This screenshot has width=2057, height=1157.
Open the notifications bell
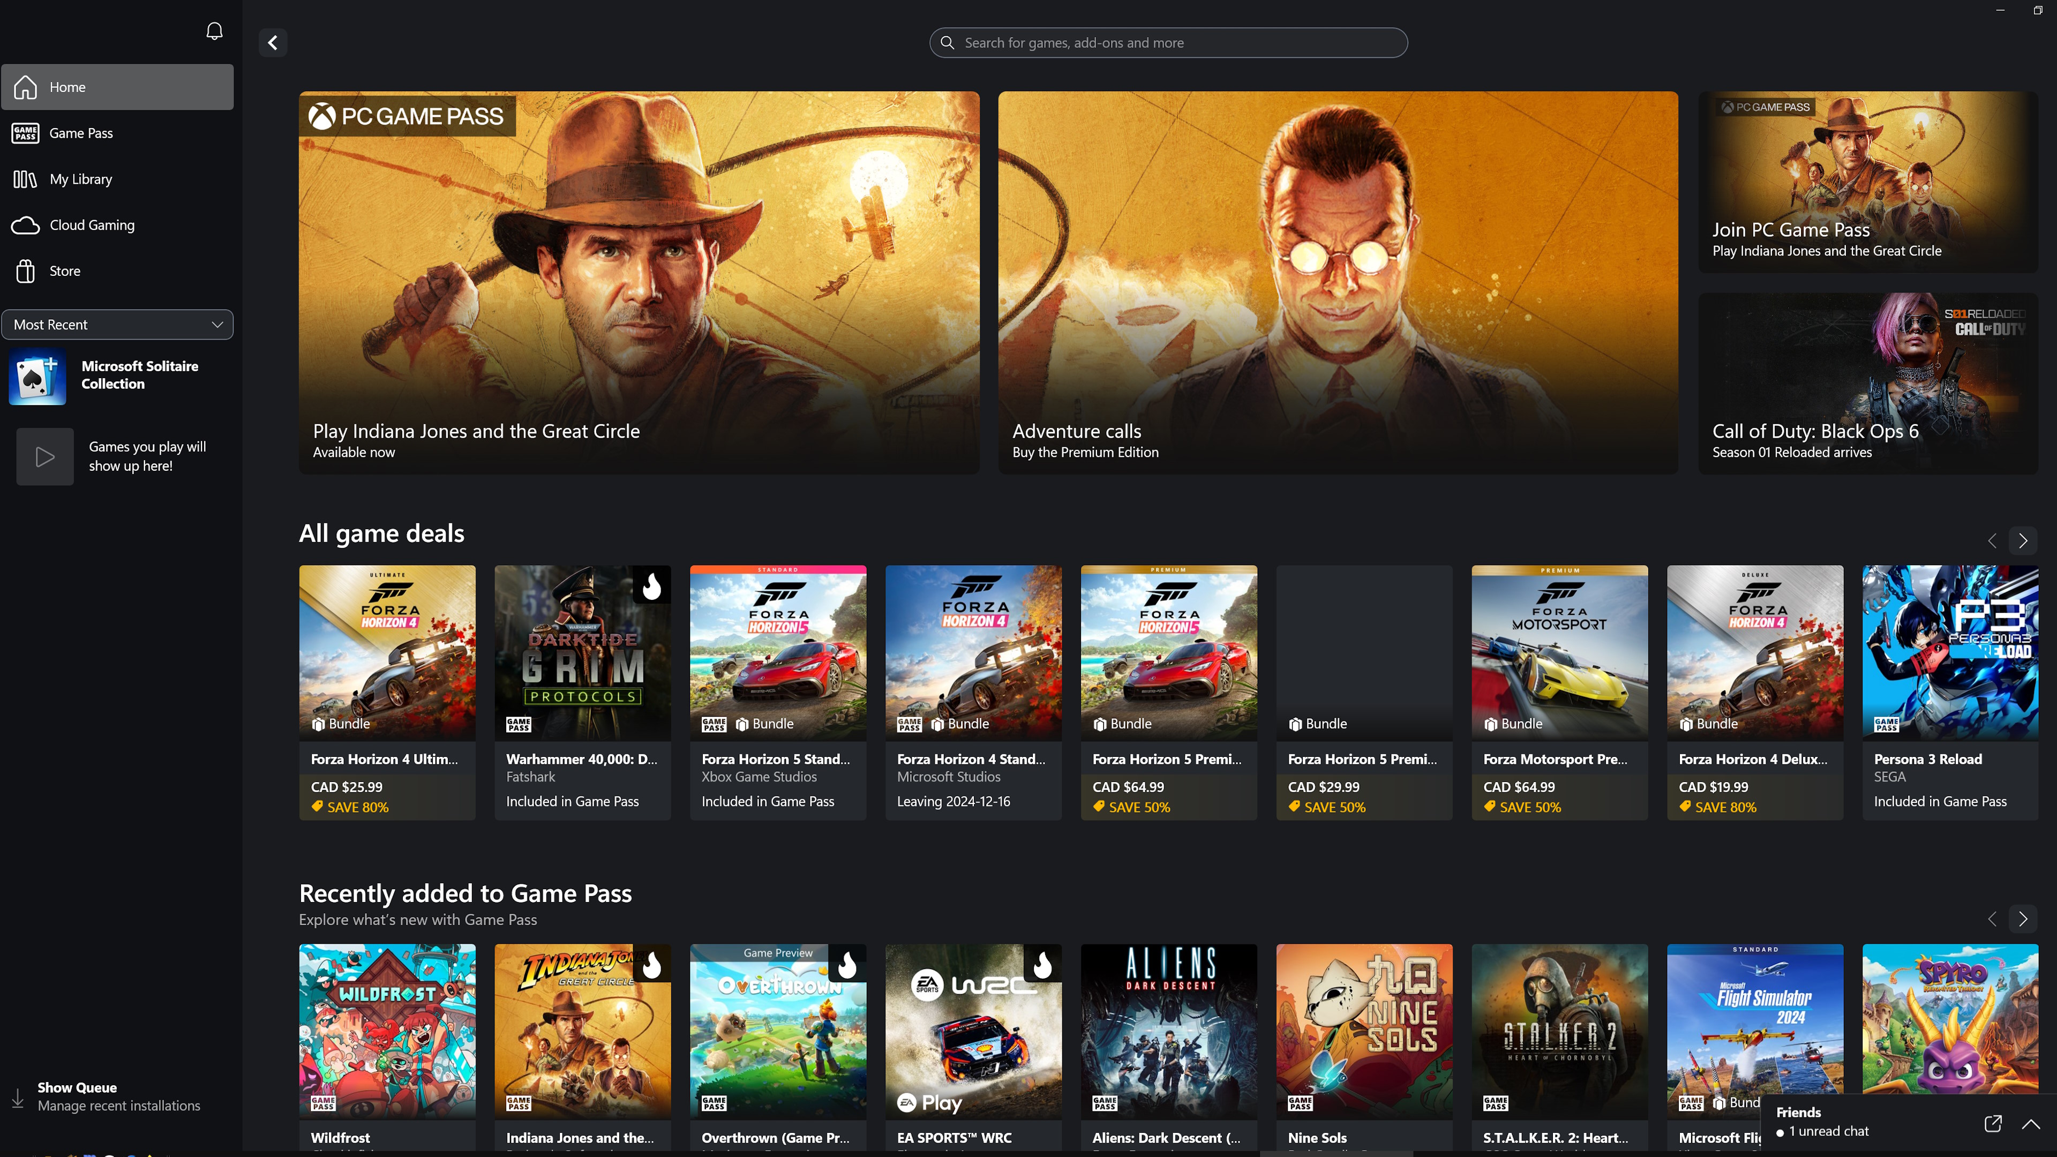[213, 31]
